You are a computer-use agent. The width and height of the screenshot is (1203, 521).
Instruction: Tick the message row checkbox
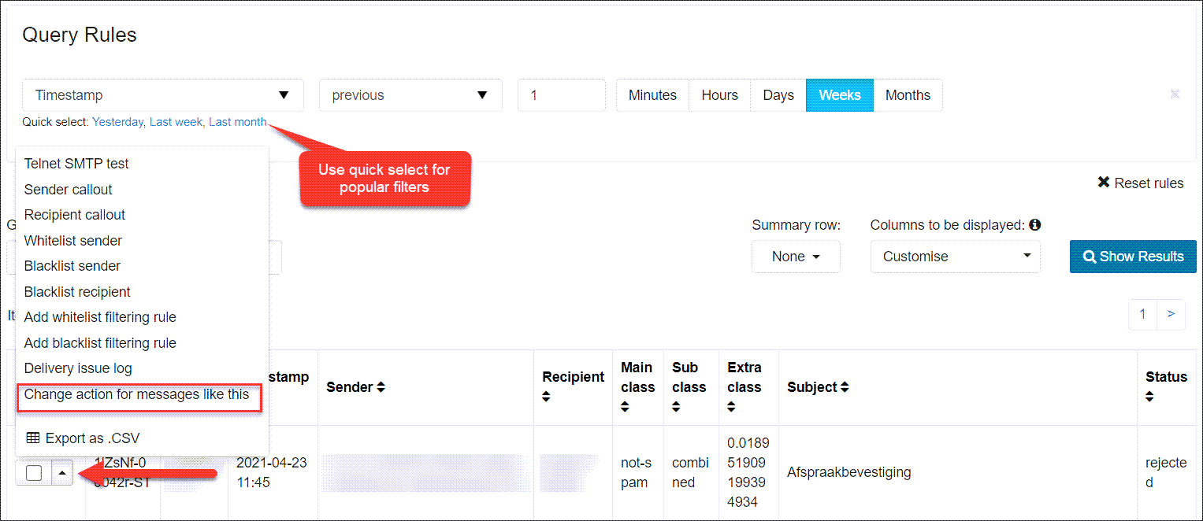[x=34, y=473]
